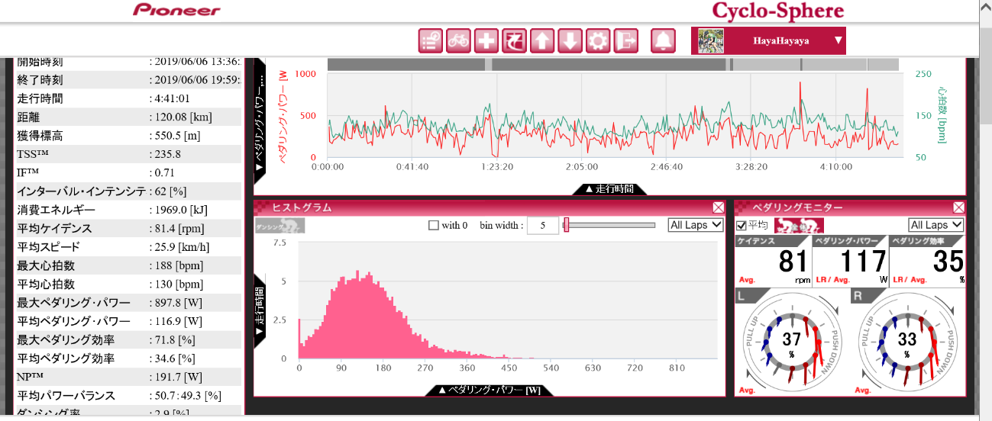992x421 pixels.
Task: Click the ペダリング・パワー [W] axis tab
Action: point(489,390)
